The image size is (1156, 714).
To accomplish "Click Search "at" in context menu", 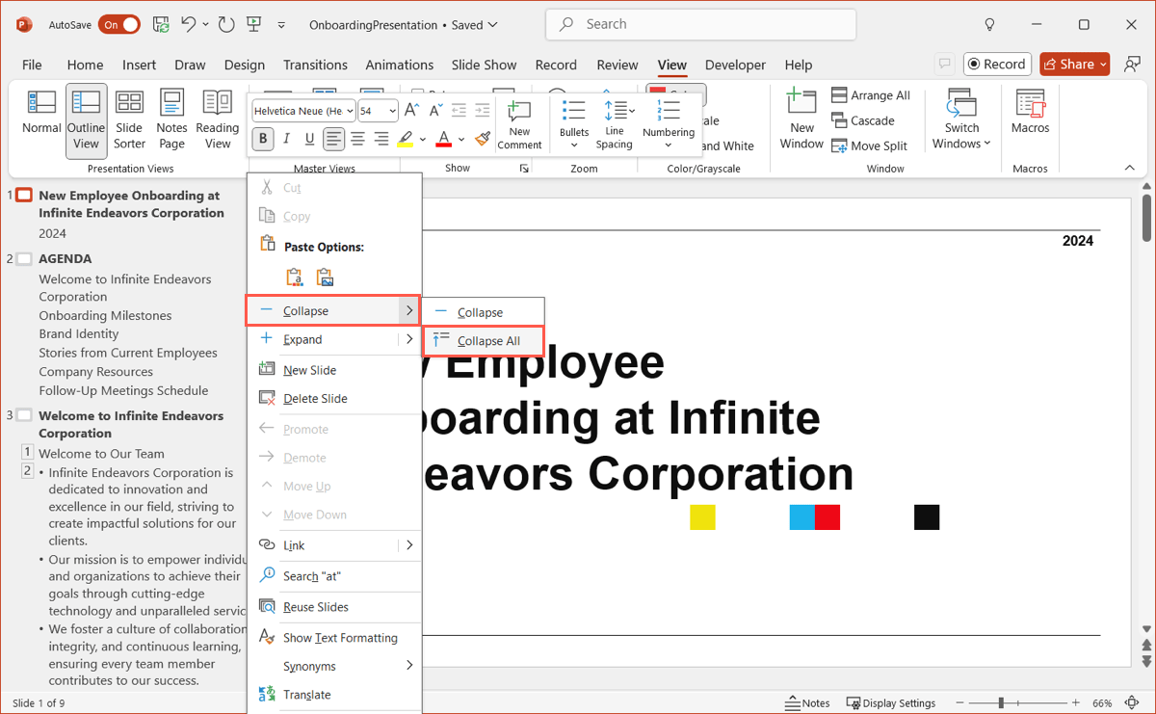I will 333,576.
